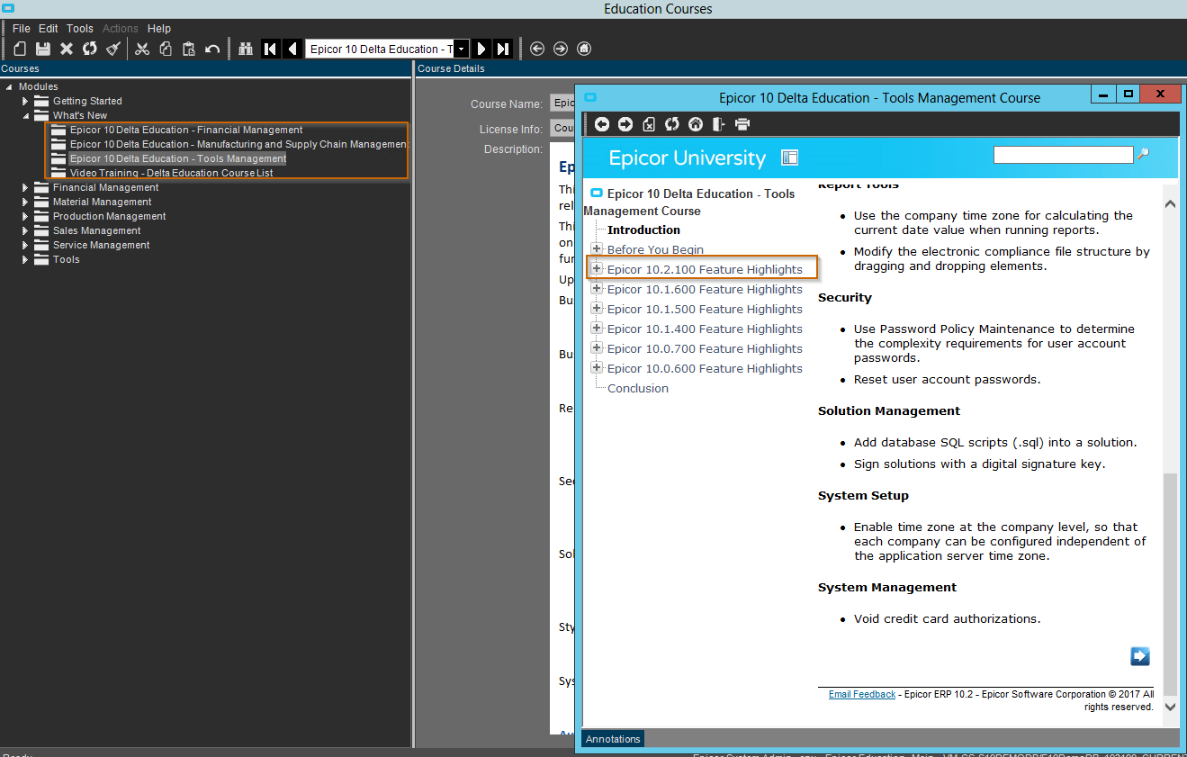Viewport: 1187px width, 757px height.
Task: Expand Epicor 10.2.100 Feature Highlights
Action: tap(597, 268)
